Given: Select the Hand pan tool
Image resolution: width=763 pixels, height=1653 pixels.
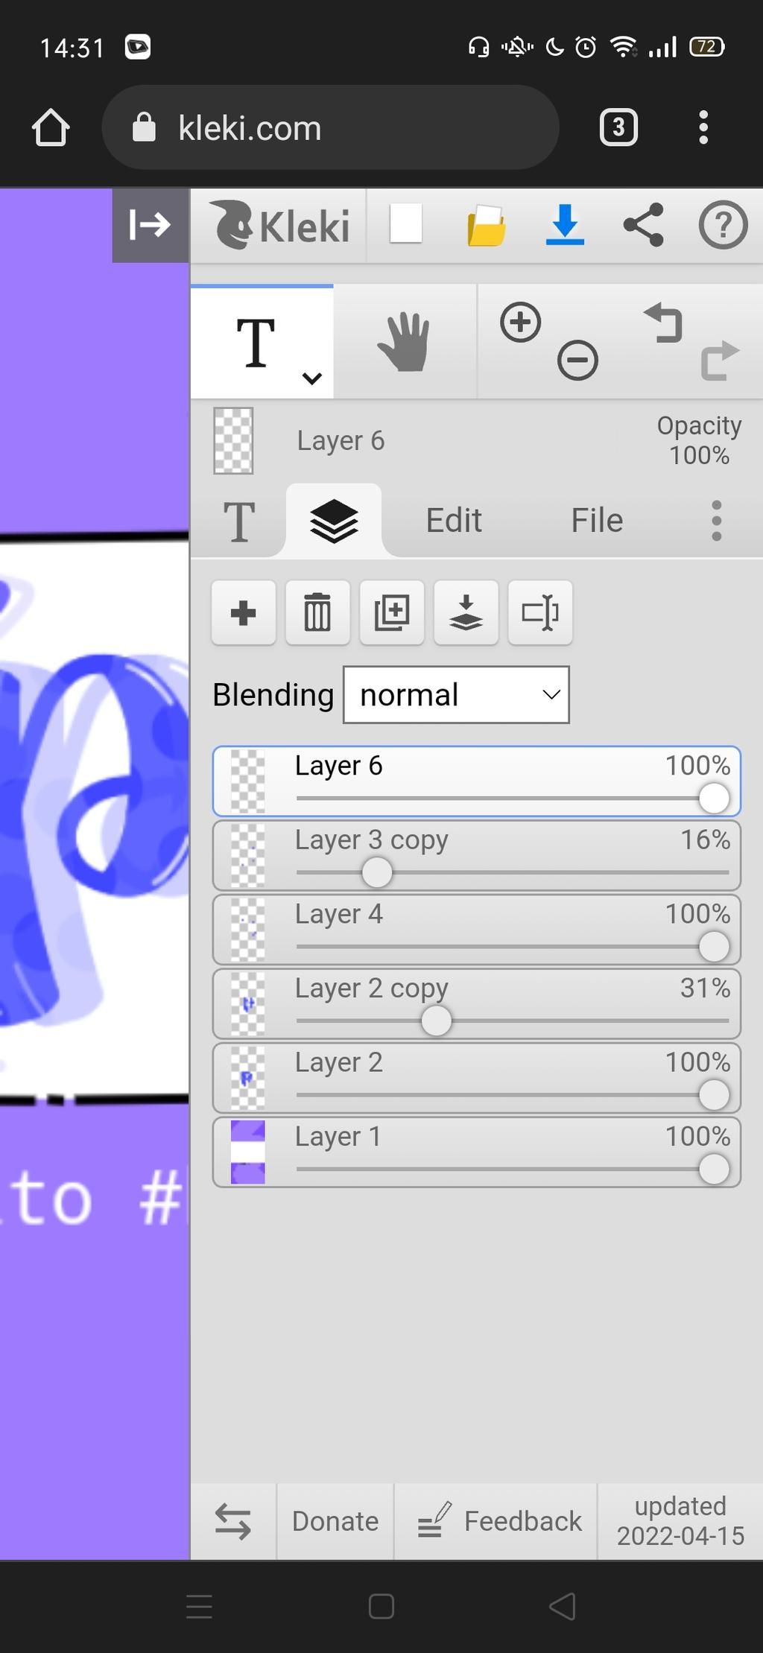Looking at the screenshot, I should click(404, 343).
